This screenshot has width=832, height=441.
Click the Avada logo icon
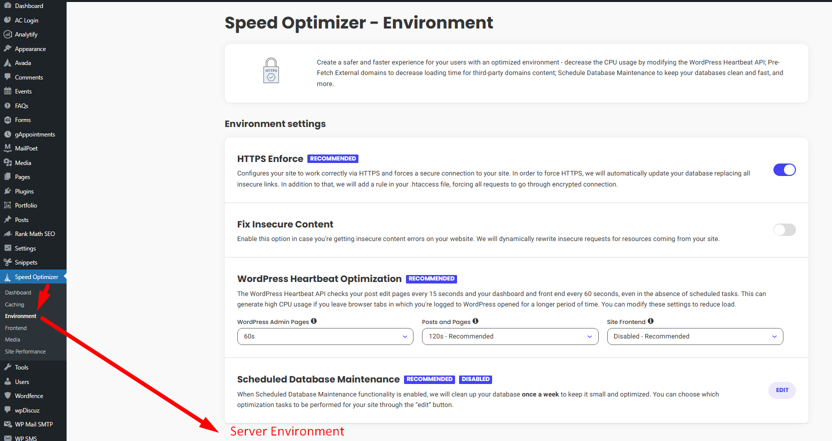pos(8,63)
